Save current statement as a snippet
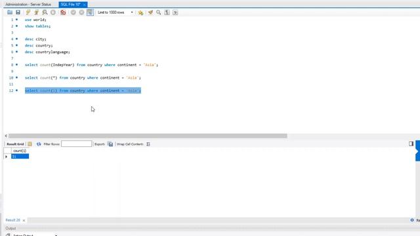The width and height of the screenshot is (420, 236). click(140, 12)
